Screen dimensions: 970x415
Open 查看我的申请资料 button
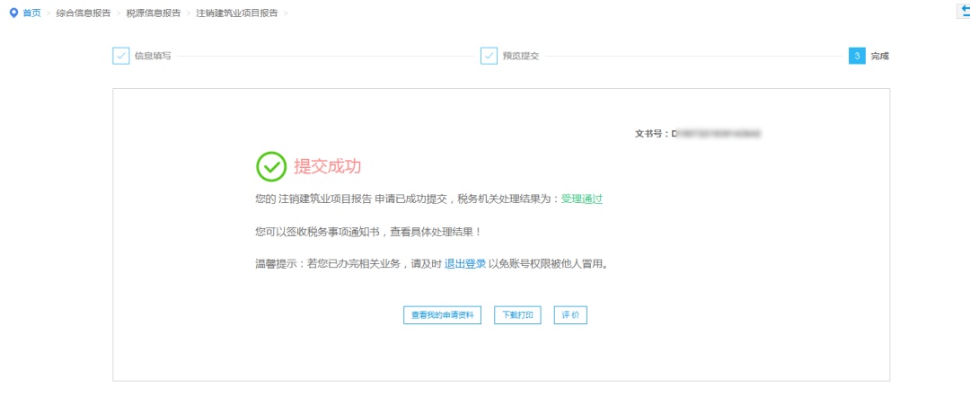(443, 315)
